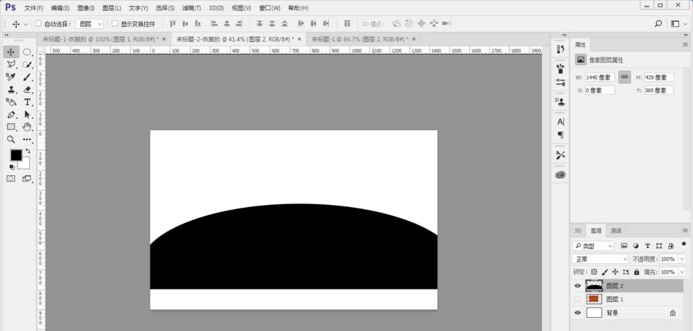Show 图层 1 by clicking its visibility box
This screenshot has height=331, width=693.
(578, 299)
